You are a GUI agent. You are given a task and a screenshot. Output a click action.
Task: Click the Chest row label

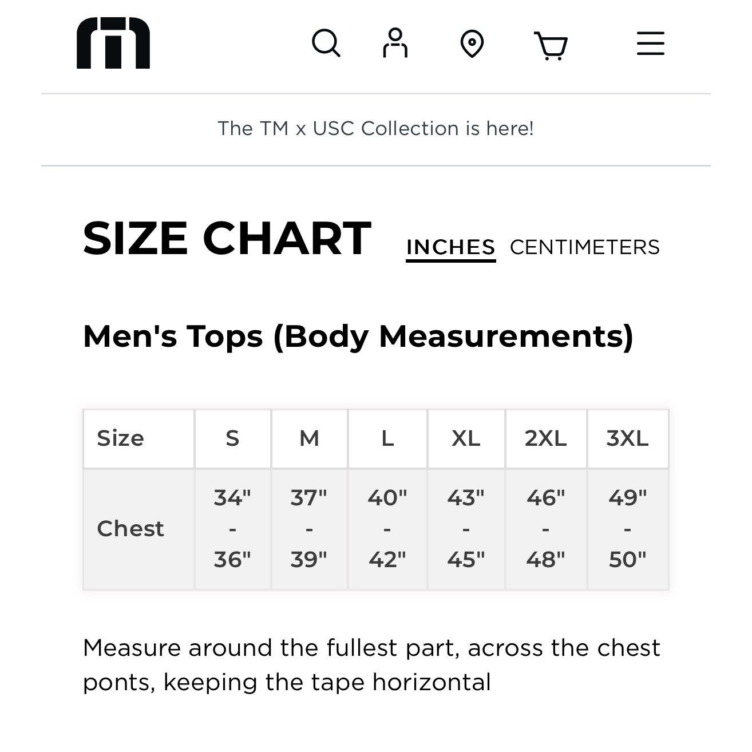tap(130, 529)
